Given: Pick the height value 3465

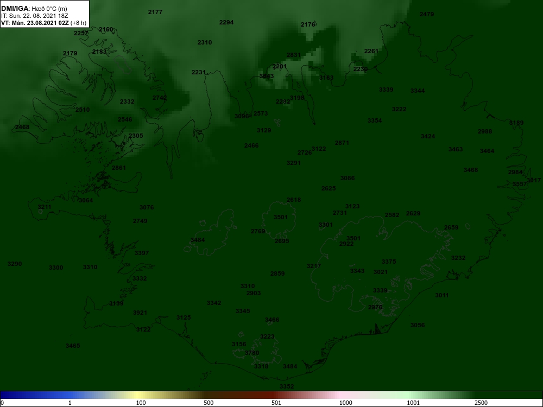Looking at the screenshot, I should 73,346.
